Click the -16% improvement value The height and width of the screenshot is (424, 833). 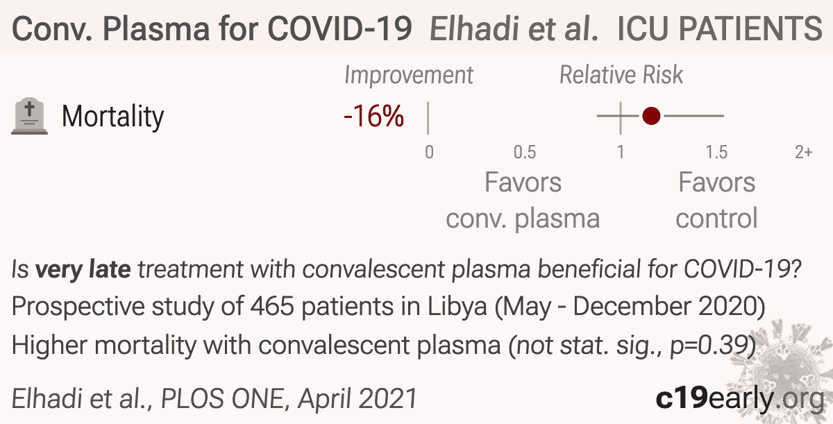tap(373, 117)
